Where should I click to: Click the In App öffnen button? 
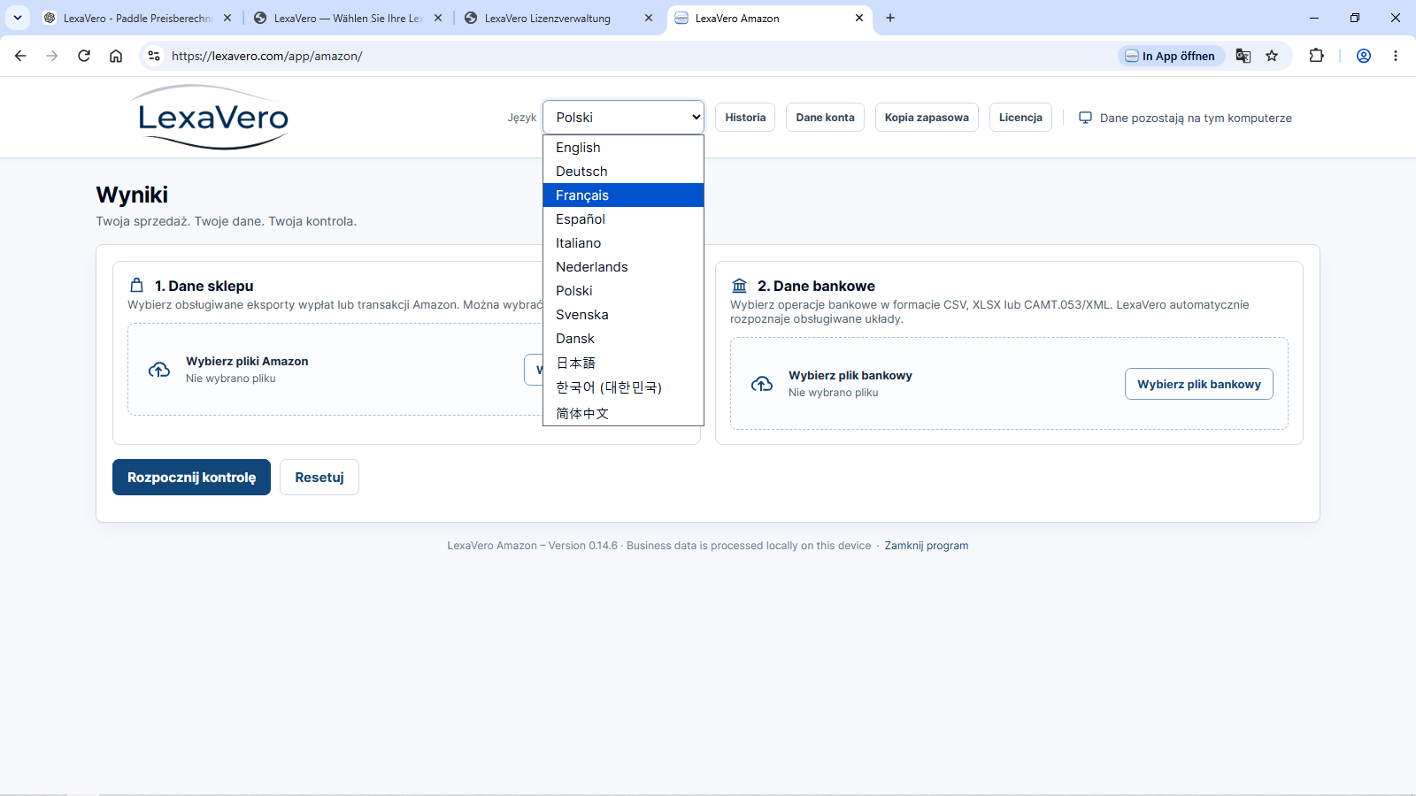[x=1171, y=56]
